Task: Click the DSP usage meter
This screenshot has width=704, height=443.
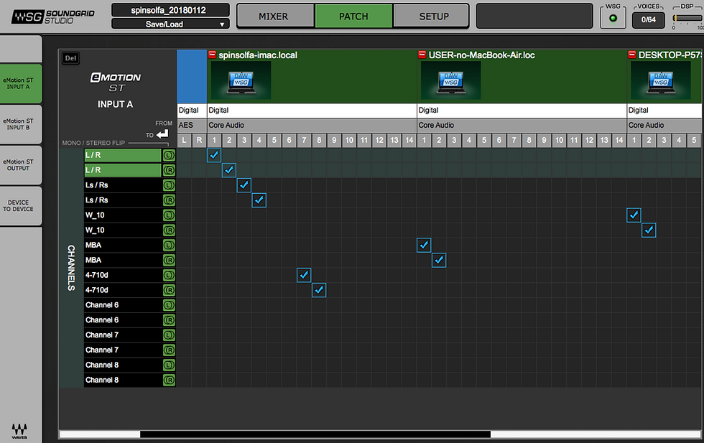Action: point(688,19)
